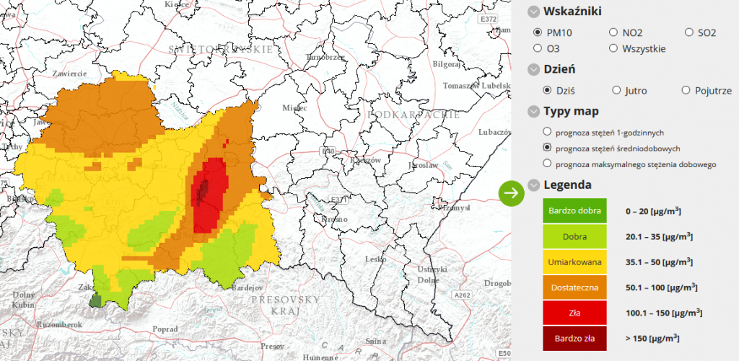Collapse the Dzień section chevron
This screenshot has width=739, height=361.
[533, 70]
